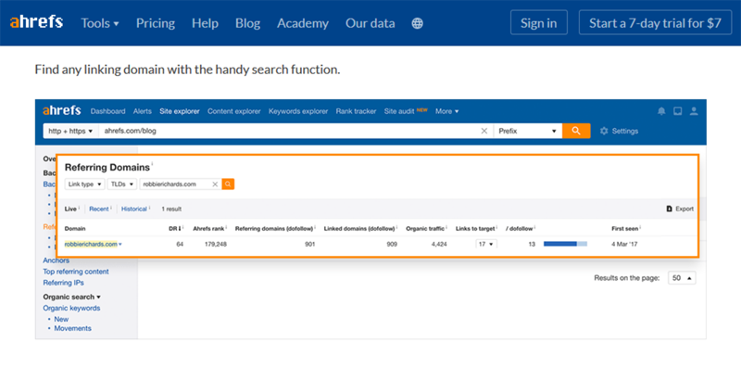Click the orange search button beside Prefix

(x=576, y=131)
